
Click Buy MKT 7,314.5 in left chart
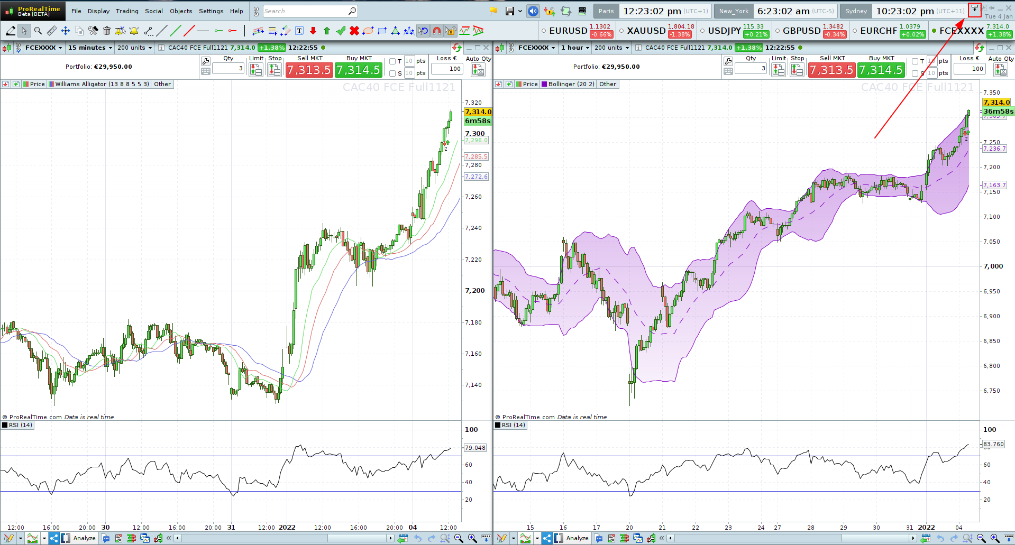359,70
